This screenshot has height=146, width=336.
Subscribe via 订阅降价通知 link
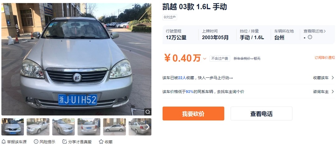coord(324,57)
